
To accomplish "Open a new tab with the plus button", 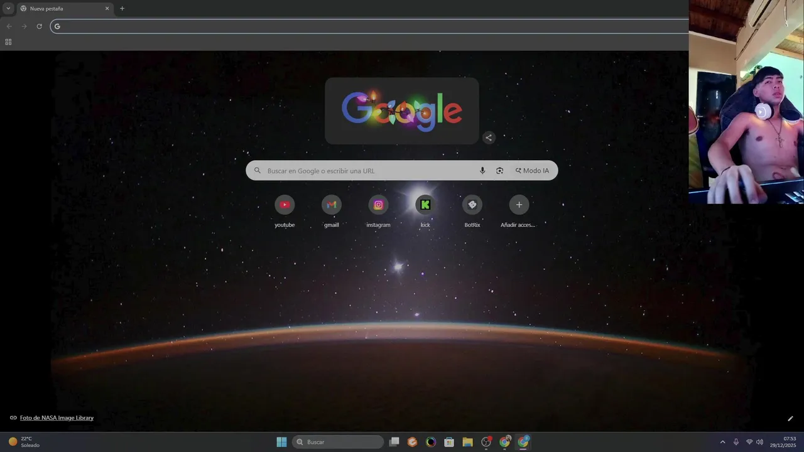I will [122, 9].
